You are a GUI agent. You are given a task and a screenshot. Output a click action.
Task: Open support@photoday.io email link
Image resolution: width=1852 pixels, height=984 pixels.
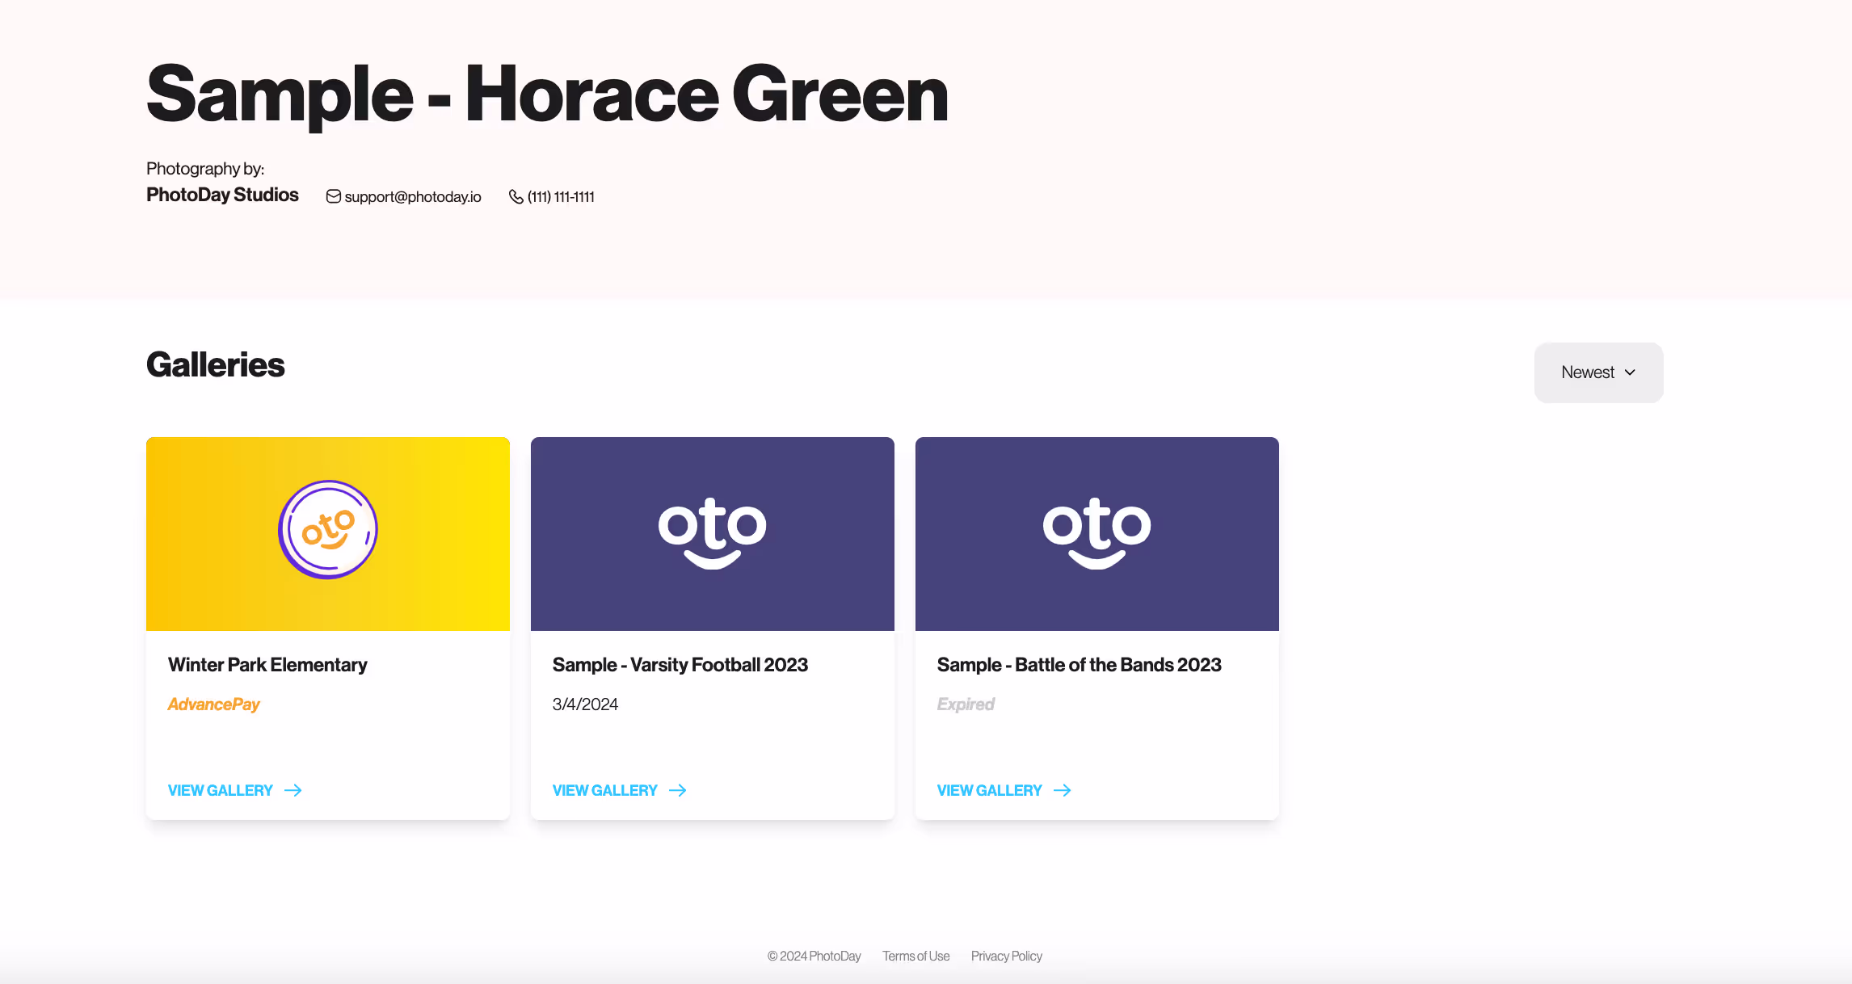pos(413,196)
